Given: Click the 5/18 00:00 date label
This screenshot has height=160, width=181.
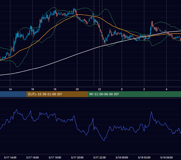Looking at the screenshot, I should pyautogui.click(x=122, y=157).
